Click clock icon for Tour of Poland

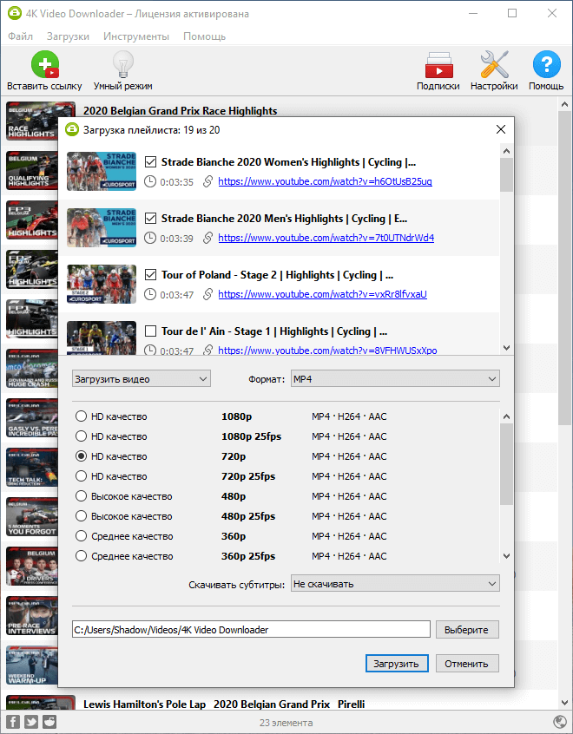click(x=150, y=294)
